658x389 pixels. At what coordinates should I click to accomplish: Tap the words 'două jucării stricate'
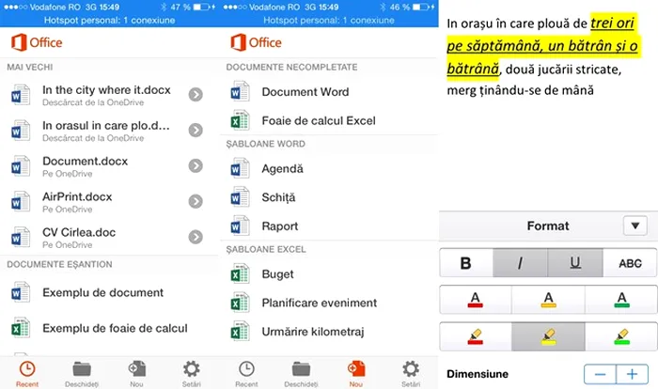coord(563,70)
